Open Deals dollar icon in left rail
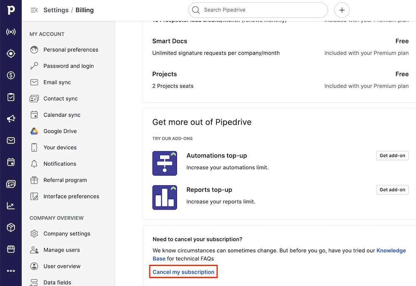Screen dimensions: 416x286 [x=11, y=75]
